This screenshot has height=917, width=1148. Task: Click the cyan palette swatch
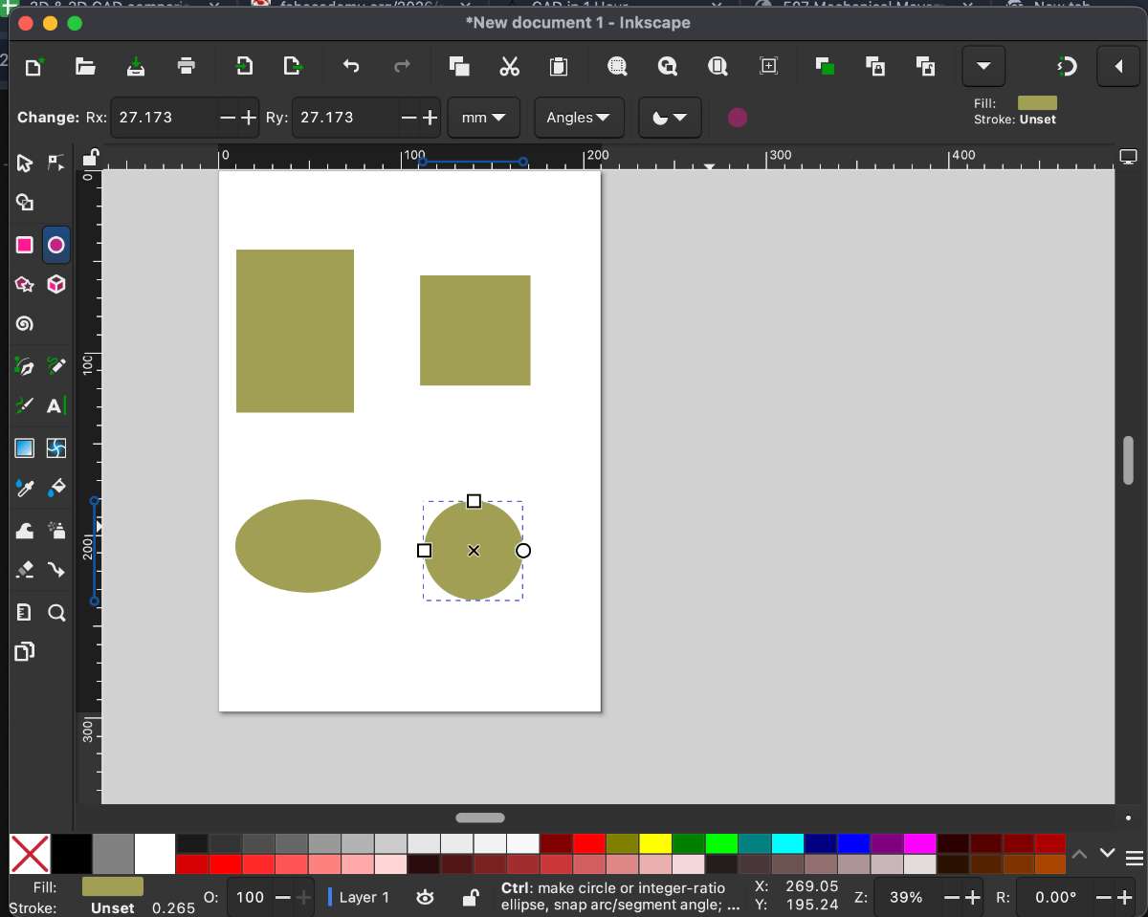pyautogui.click(x=787, y=843)
